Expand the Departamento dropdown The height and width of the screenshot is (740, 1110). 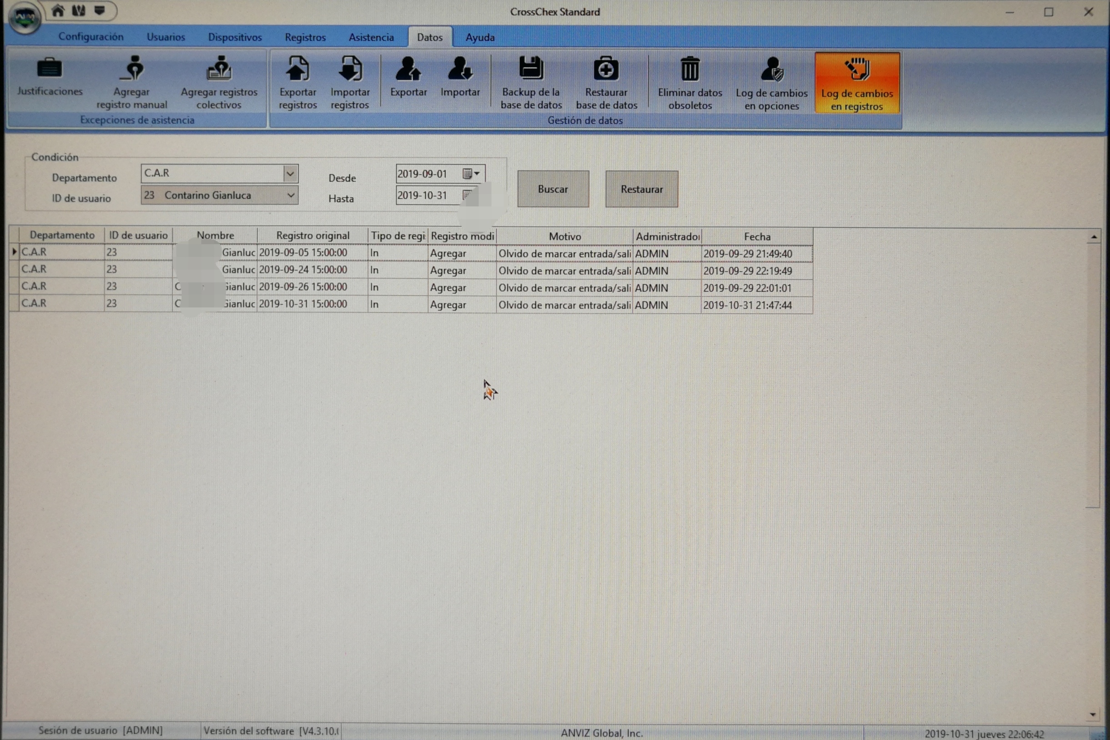click(x=291, y=174)
